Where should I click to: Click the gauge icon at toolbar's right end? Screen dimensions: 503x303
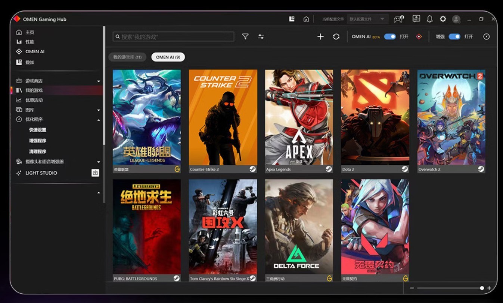pyautogui.click(x=486, y=37)
